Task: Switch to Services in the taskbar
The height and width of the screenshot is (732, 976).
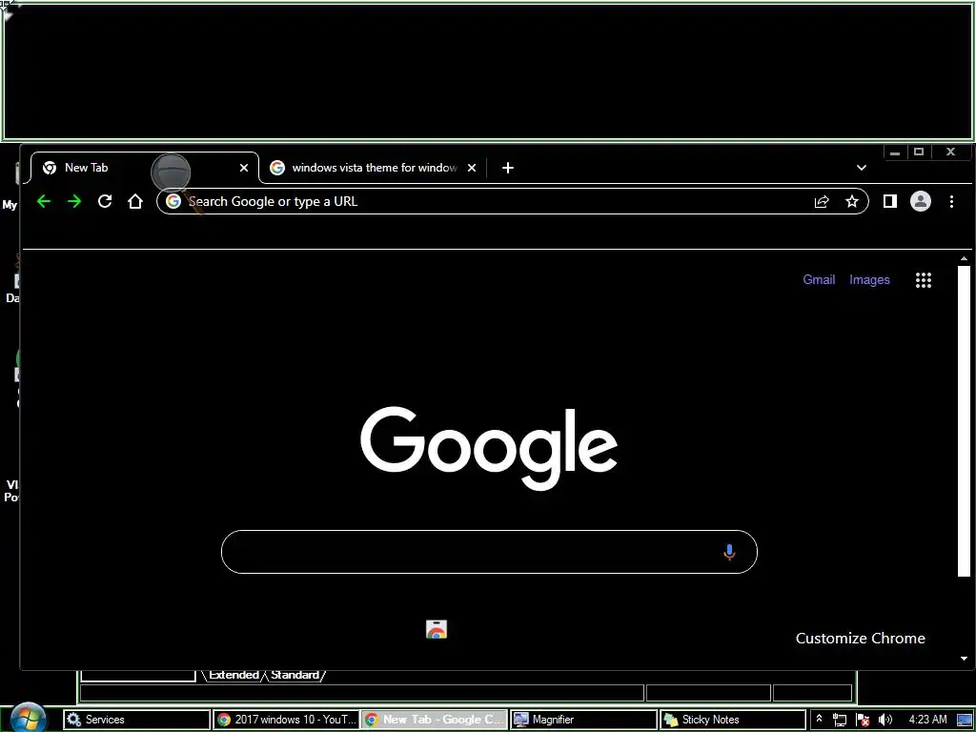Action: click(x=137, y=720)
